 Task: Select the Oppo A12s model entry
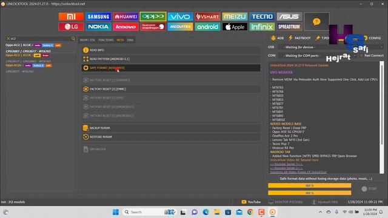coord(41,68)
